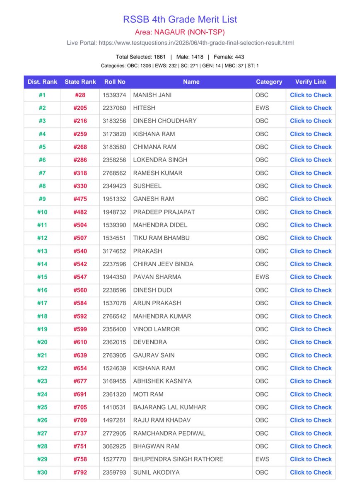This screenshot has height=497, width=357.
Task: Open Abhishek Kasniya's verify link
Action: click(x=311, y=381)
